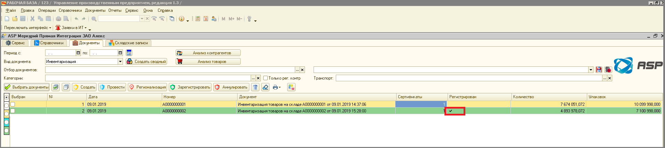
Task: Clear the toolbar search field with X
Action: click(x=147, y=19)
